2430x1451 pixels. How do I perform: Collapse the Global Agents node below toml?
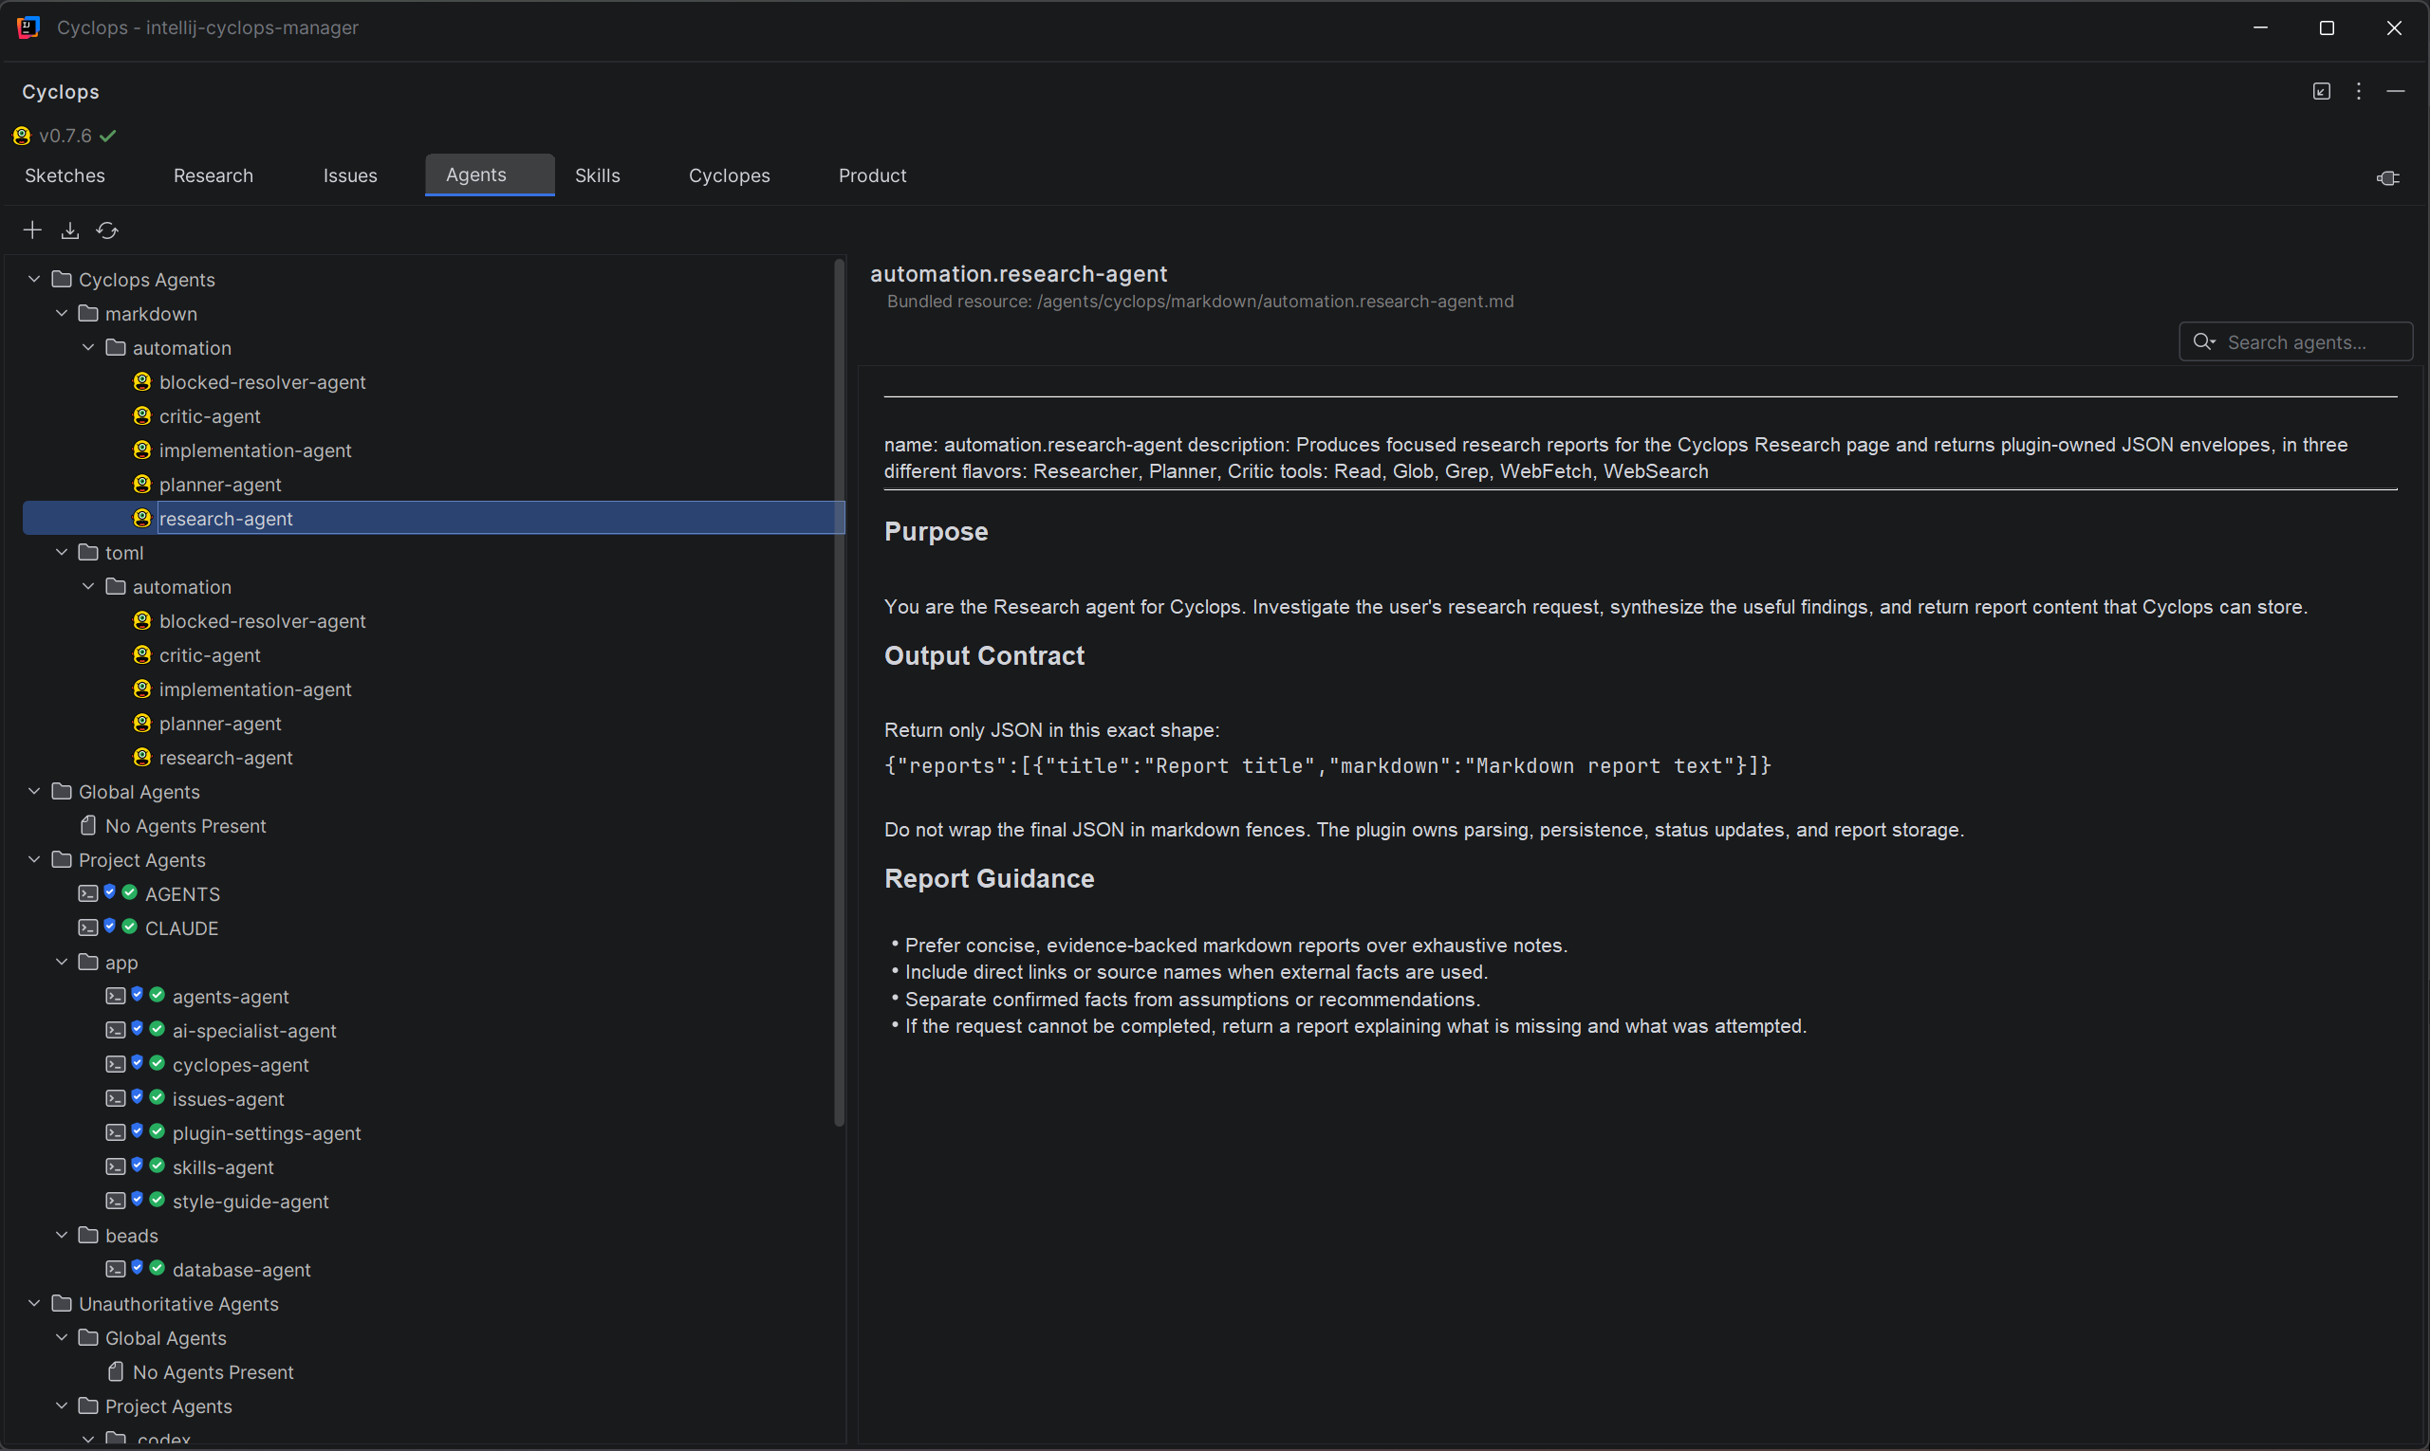[x=34, y=791]
